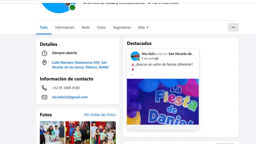The height and width of the screenshot is (144, 256).
Task: Open the three-dot page options button
Action: [x=233, y=27]
